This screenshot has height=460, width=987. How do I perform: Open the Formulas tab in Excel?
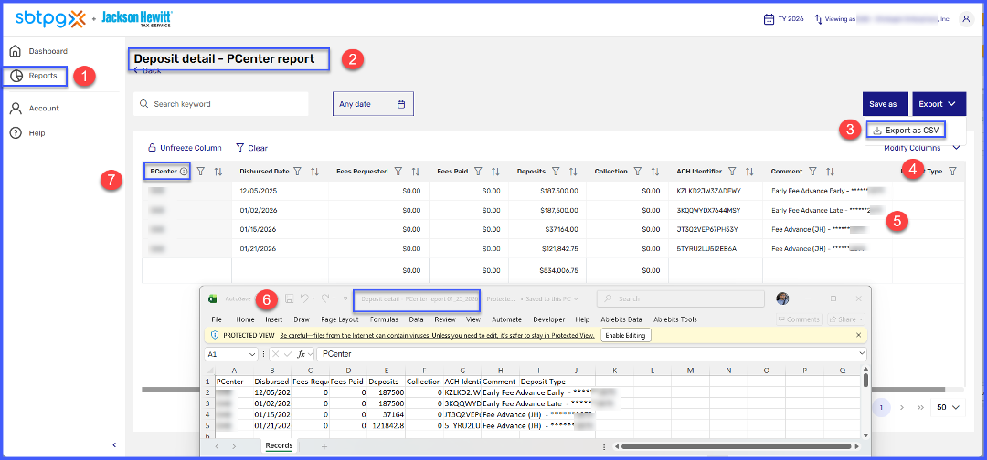pyautogui.click(x=383, y=319)
